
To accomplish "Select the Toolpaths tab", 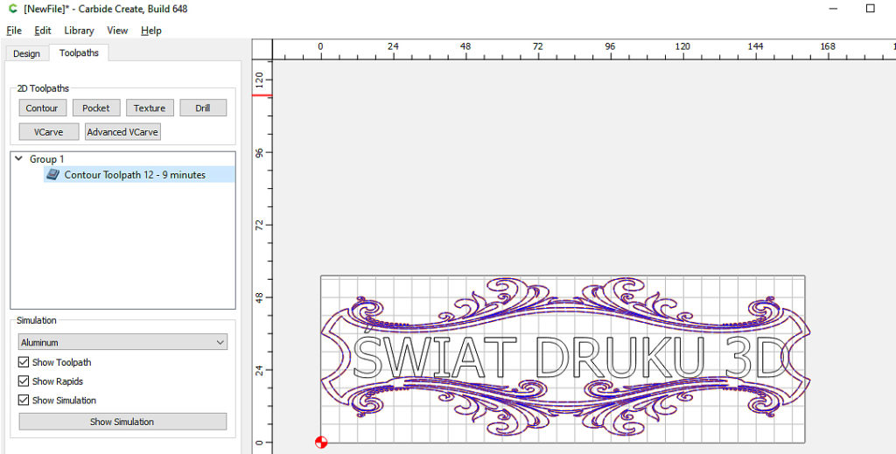I will pos(79,52).
